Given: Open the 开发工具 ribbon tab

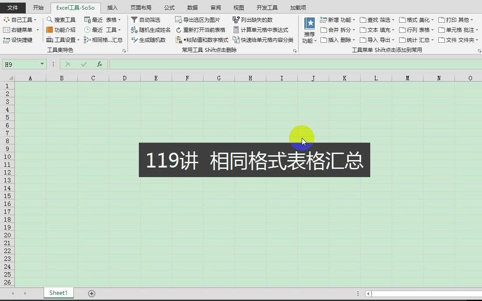Looking at the screenshot, I should point(267,7).
